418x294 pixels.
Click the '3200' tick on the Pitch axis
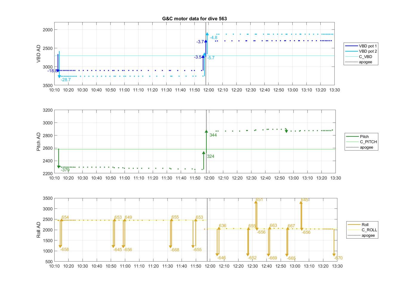[47, 110]
